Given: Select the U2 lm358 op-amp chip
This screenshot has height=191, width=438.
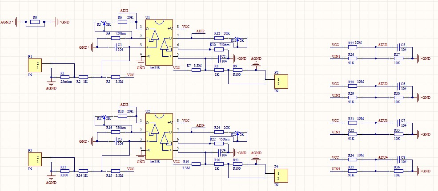Looking at the screenshot, I should point(159,136).
